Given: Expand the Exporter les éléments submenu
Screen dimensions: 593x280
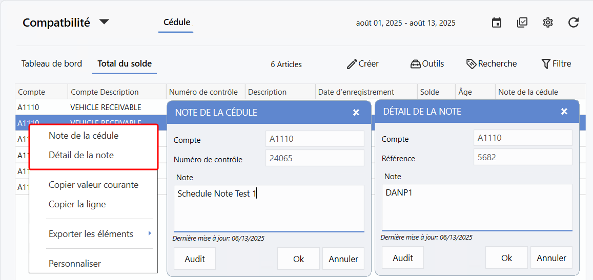Looking at the screenshot, I should [150, 233].
